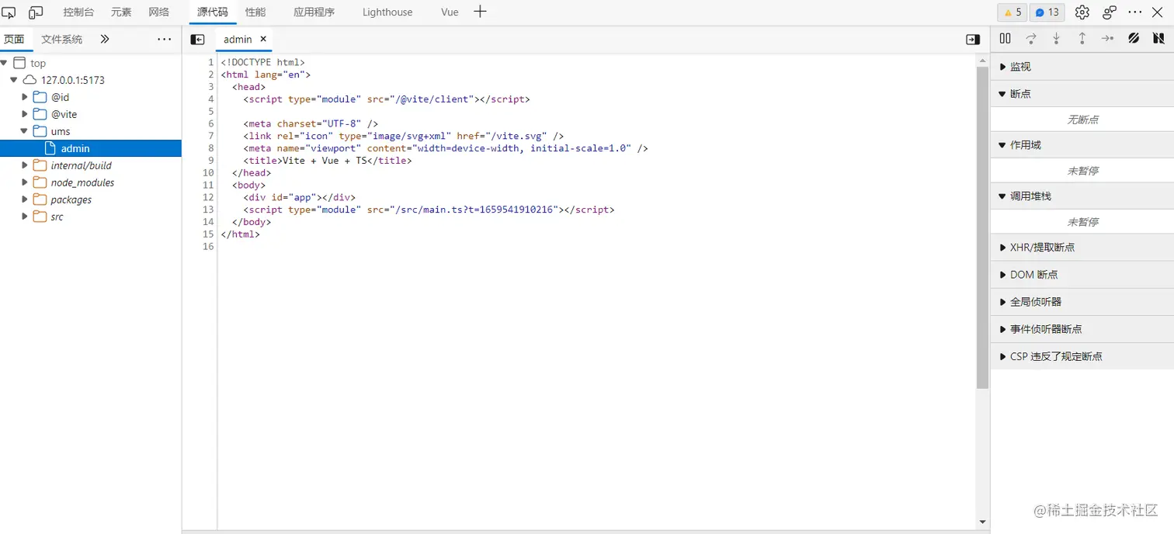Toggle device emulation icon
This screenshot has height=534, width=1174.
coord(36,12)
